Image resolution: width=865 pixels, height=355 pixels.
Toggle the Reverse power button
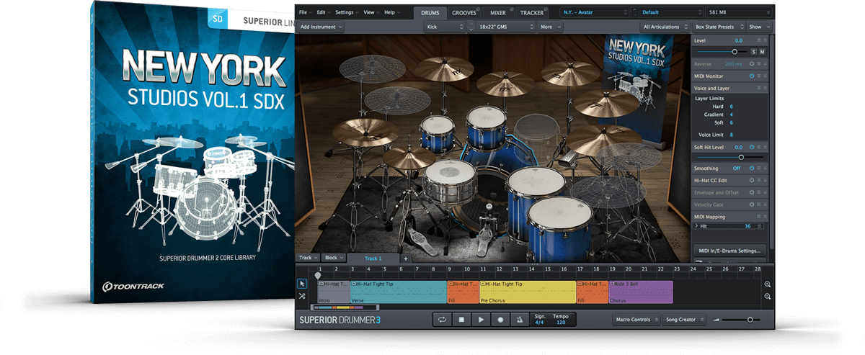[x=751, y=64]
